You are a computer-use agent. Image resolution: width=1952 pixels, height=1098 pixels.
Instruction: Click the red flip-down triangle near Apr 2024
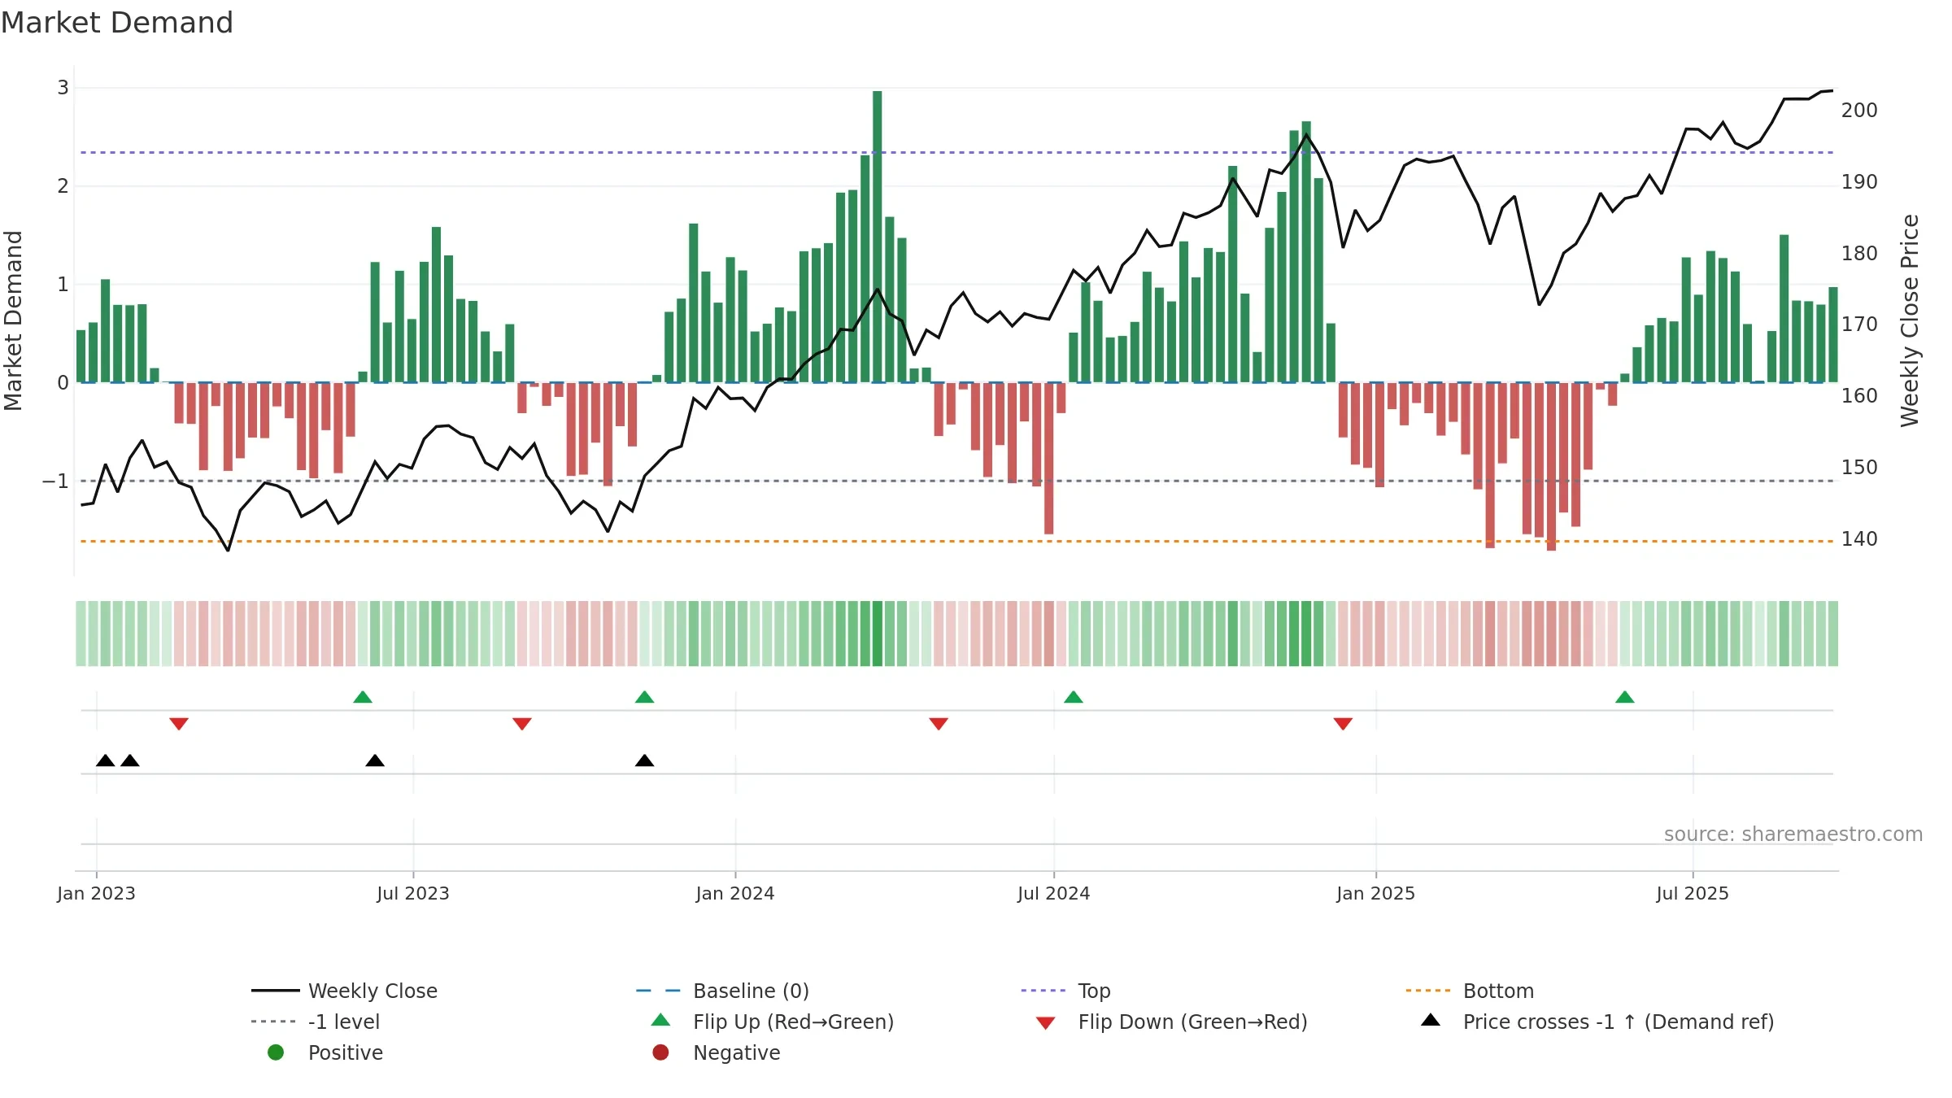[939, 724]
